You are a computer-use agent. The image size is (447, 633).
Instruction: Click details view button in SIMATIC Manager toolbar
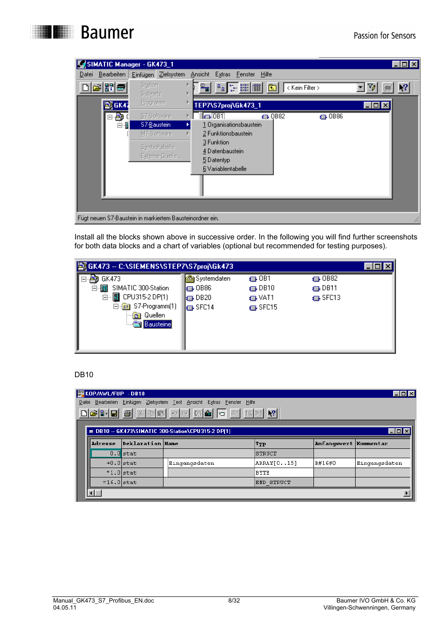(257, 88)
